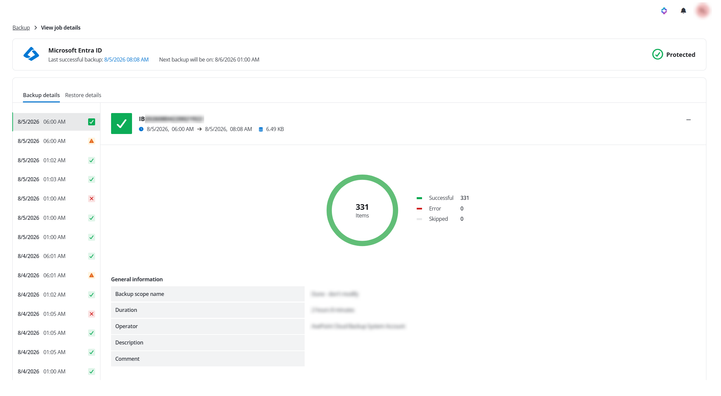Click the red Error legend swatch
This screenshot has width=721, height=396.
click(419, 209)
